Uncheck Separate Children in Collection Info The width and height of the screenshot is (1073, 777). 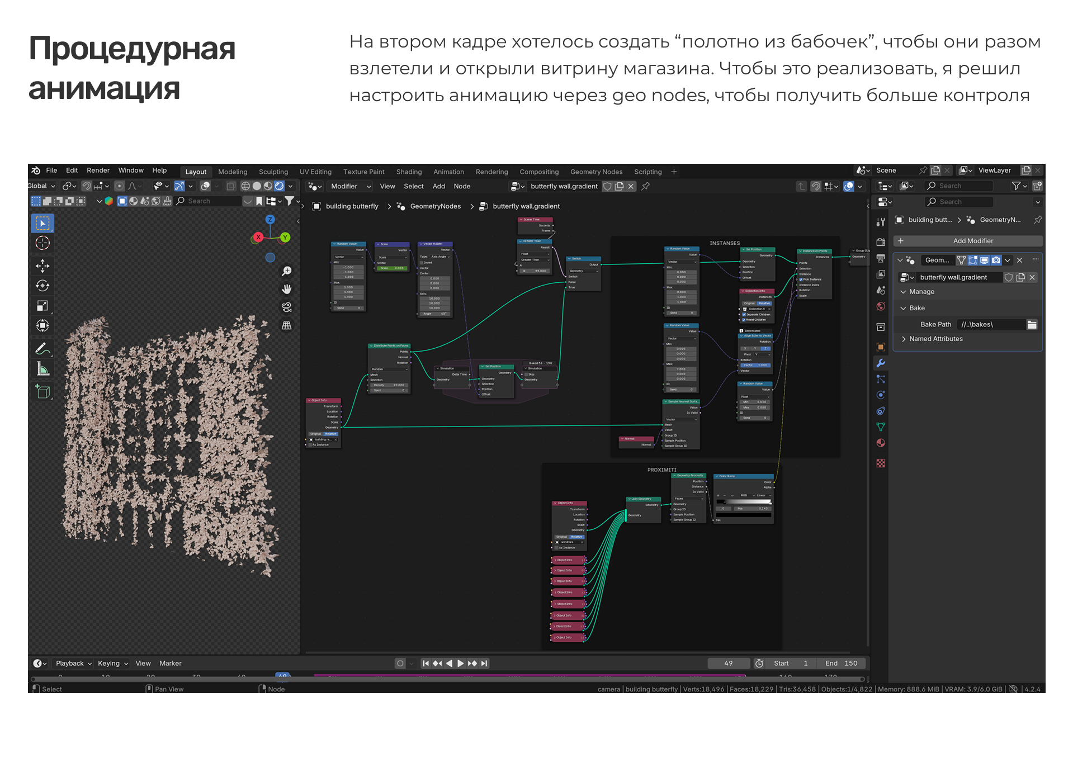click(x=744, y=314)
